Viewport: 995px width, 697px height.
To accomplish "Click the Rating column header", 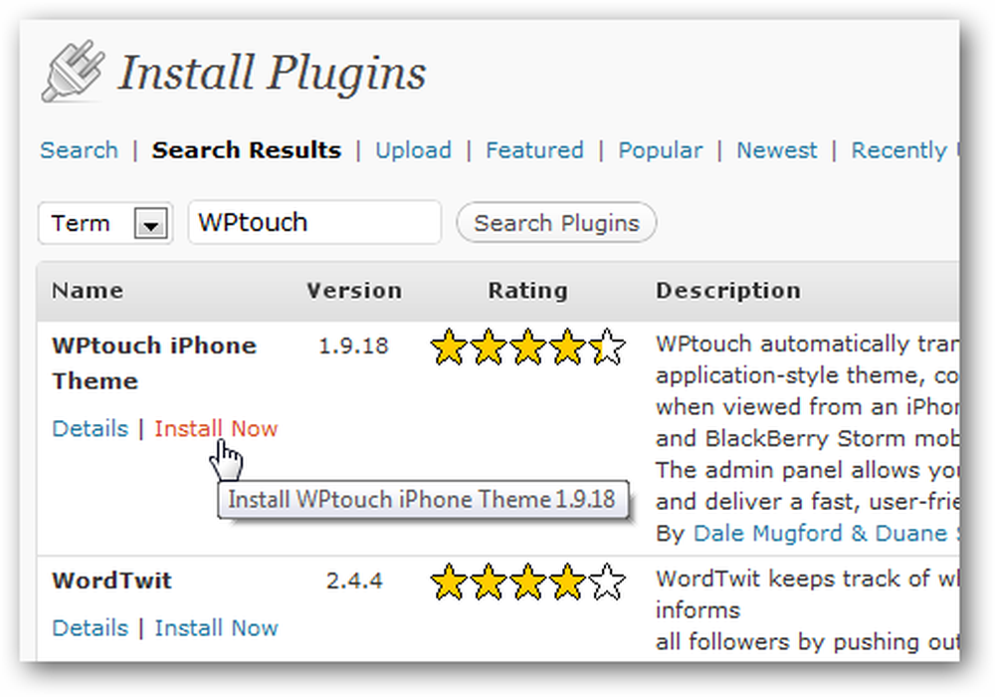I will tap(527, 290).
